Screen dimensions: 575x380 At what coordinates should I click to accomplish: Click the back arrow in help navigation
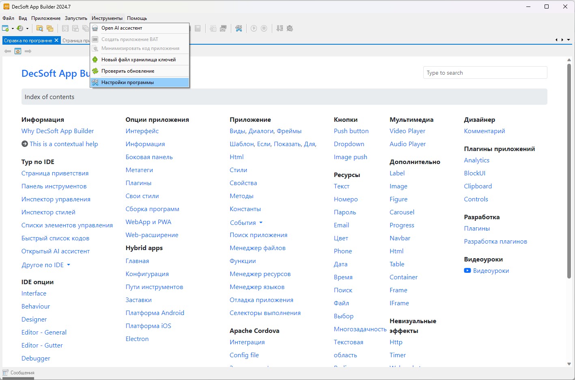click(7, 51)
